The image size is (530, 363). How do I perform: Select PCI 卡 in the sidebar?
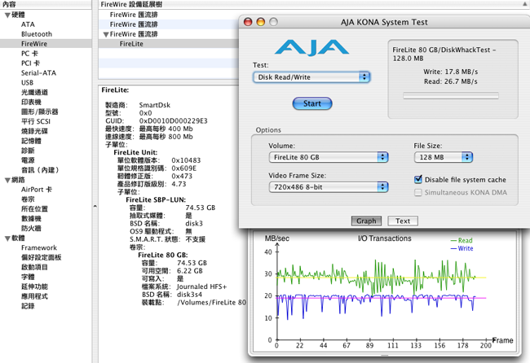click(30, 63)
